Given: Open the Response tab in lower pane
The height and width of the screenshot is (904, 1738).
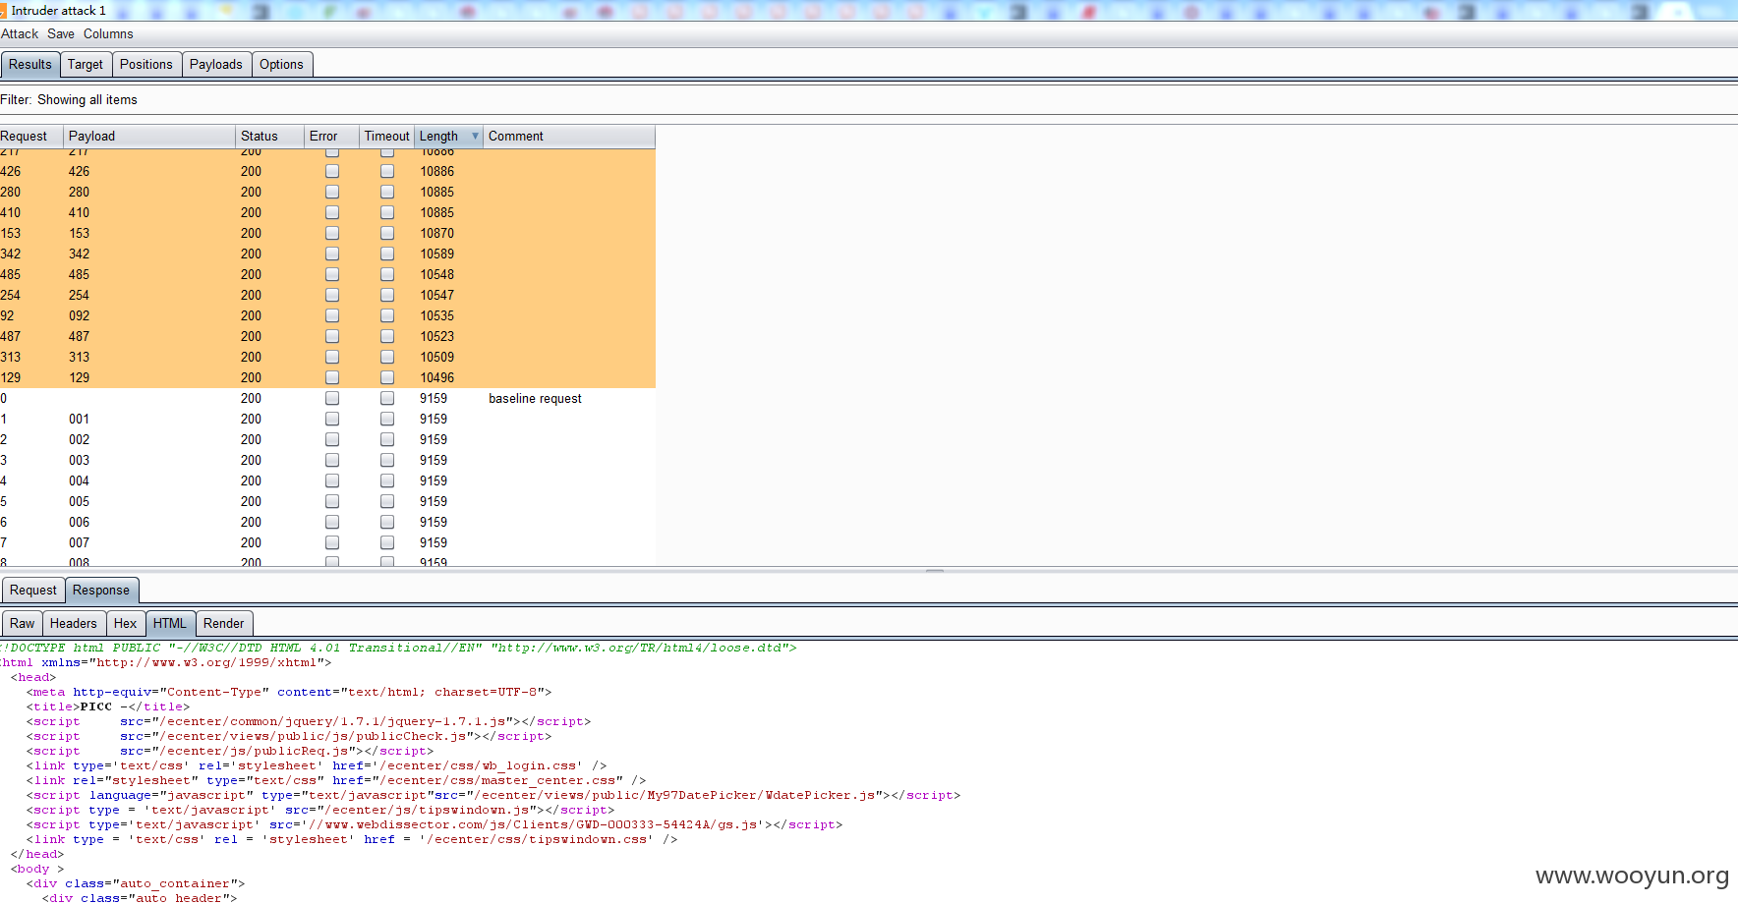Looking at the screenshot, I should click(101, 591).
